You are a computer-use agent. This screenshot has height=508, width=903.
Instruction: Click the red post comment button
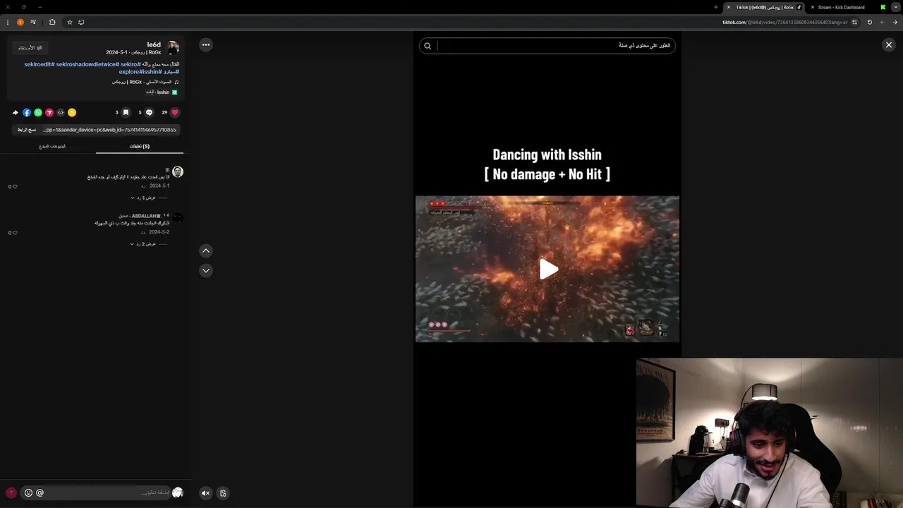pyautogui.click(x=11, y=493)
